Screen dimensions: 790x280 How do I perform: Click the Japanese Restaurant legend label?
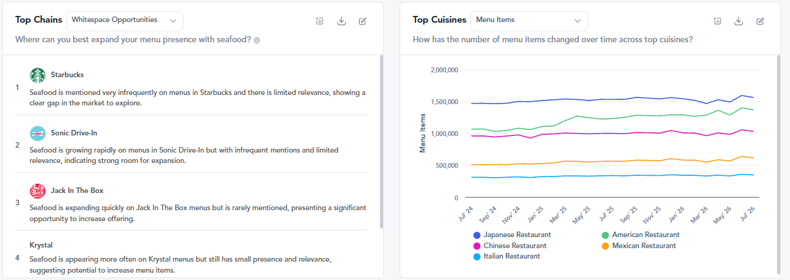[517, 235]
